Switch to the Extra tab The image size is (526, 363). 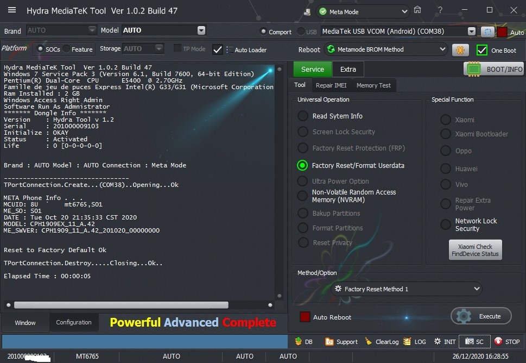[348, 69]
